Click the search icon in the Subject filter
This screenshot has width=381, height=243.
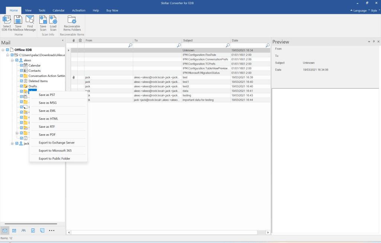[228, 45]
